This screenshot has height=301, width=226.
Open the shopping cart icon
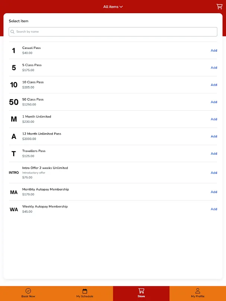(219, 6)
